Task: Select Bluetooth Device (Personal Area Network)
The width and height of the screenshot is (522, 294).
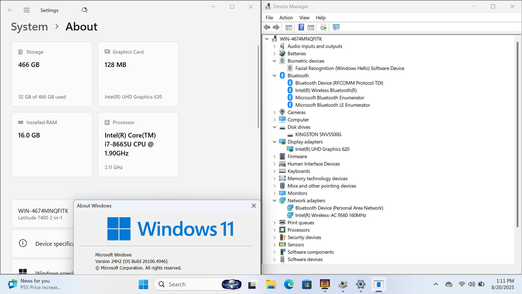Action: [339, 208]
